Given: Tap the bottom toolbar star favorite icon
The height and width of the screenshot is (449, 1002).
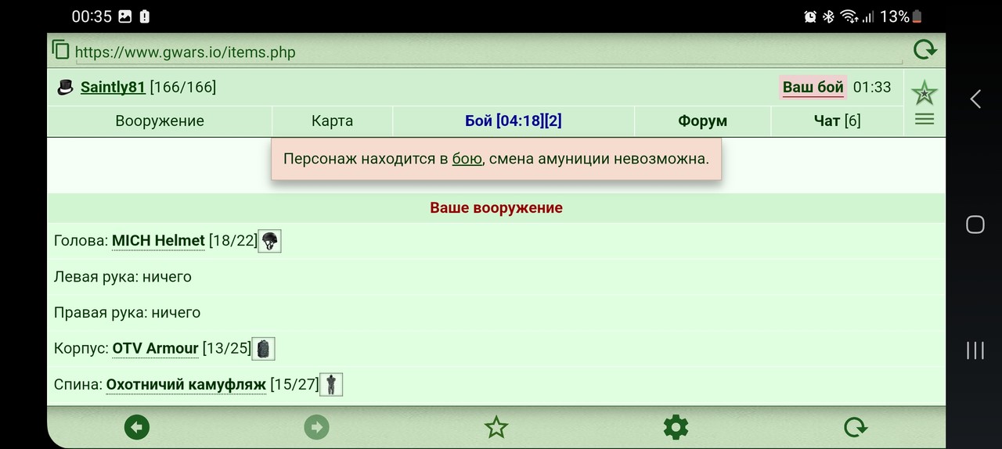Looking at the screenshot, I should [496, 427].
